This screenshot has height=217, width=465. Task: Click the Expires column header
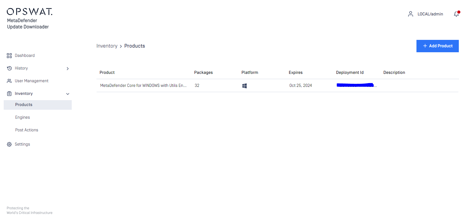(296, 73)
